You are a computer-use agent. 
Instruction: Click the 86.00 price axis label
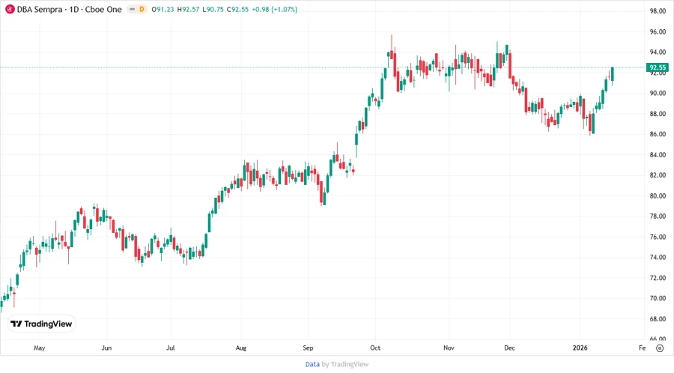[658, 134]
